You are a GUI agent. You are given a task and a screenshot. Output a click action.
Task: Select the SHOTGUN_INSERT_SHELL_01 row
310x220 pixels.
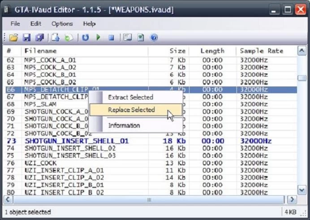click(x=76, y=141)
